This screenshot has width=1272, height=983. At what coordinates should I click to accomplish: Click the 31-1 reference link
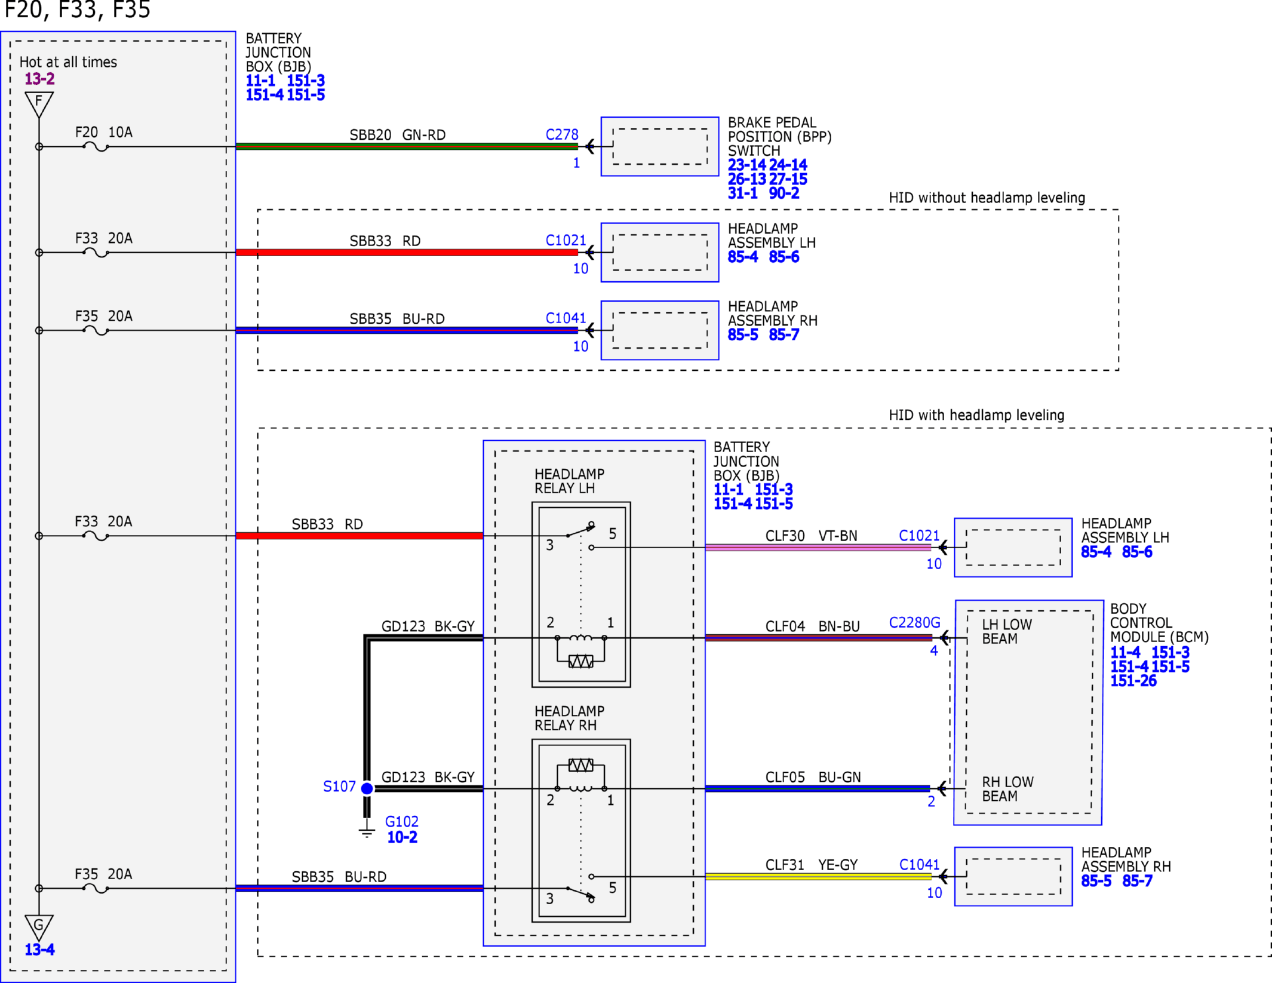[x=742, y=193]
